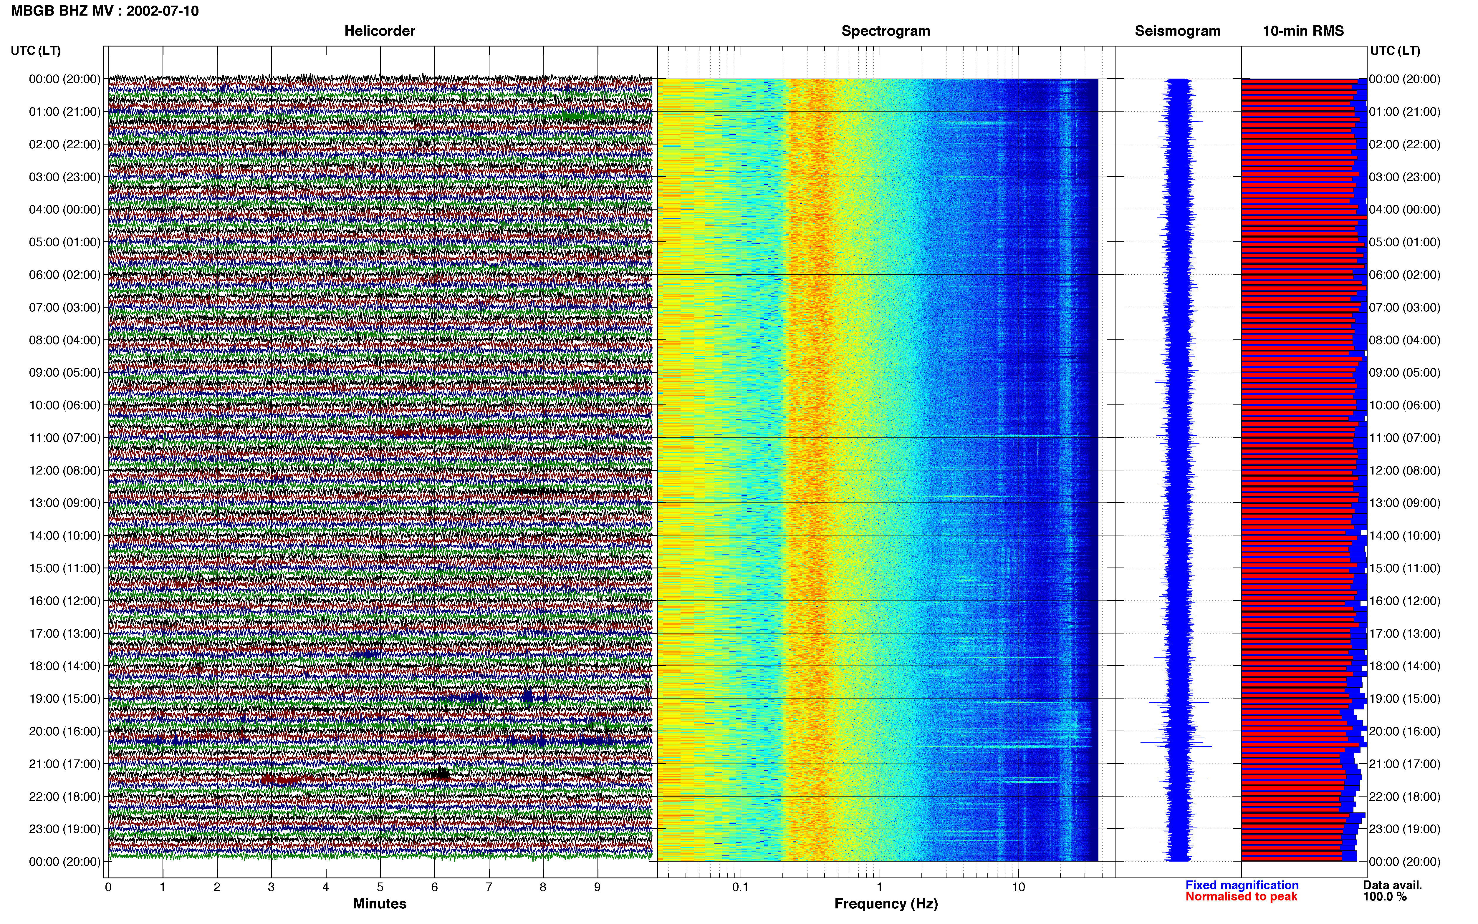The width and height of the screenshot is (1478, 924).
Task: Select the '0.1' frequency tick label
Action: [740, 887]
